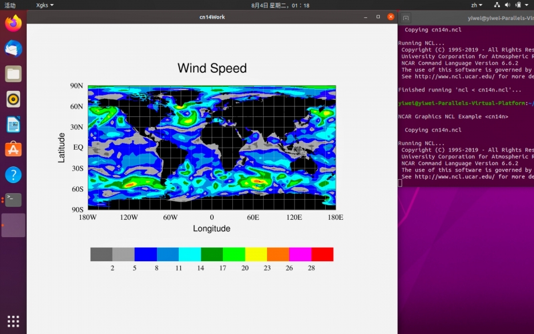Open the date and time calendar
Screen dimensions: 534x334
280,5
